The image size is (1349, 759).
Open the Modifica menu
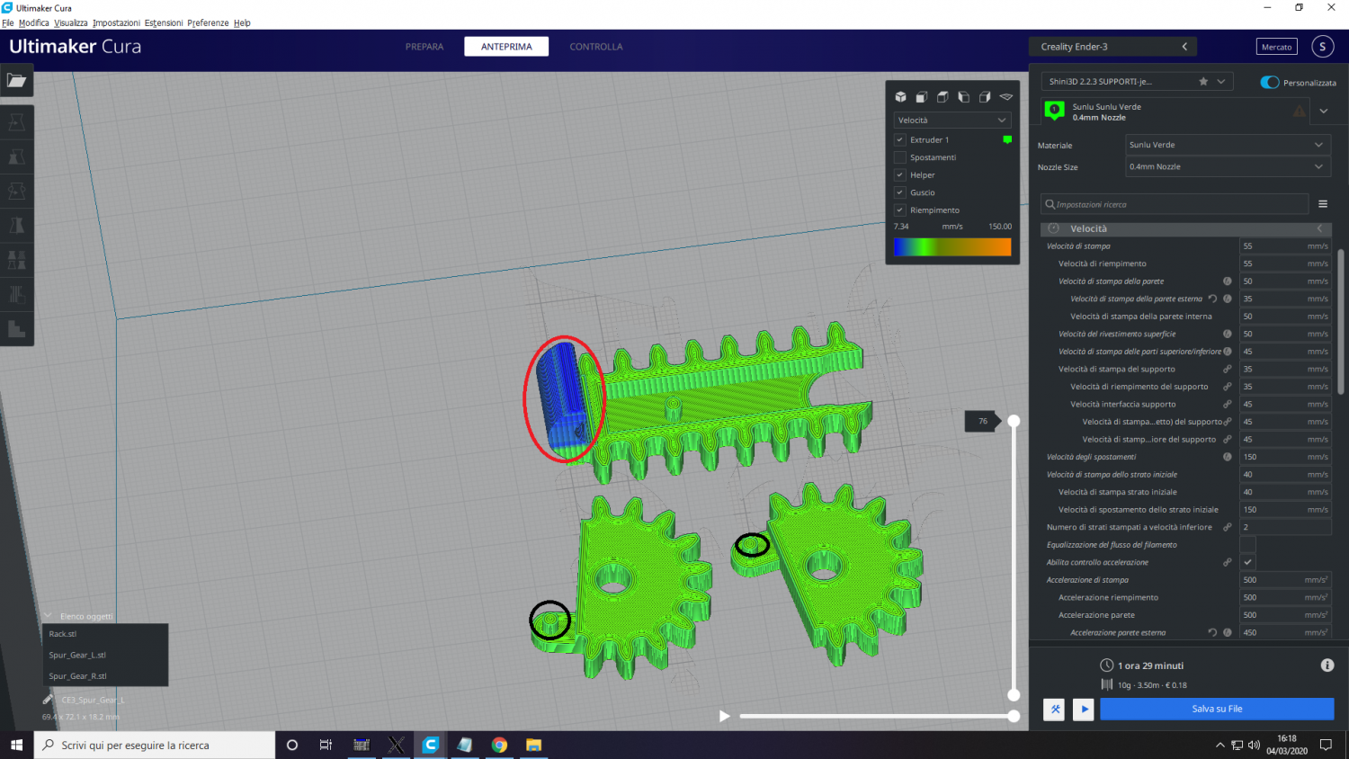[34, 22]
